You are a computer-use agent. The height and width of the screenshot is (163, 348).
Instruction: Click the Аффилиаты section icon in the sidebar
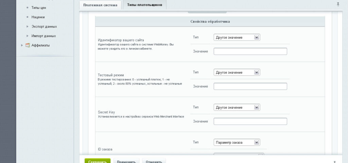[x=28, y=45]
